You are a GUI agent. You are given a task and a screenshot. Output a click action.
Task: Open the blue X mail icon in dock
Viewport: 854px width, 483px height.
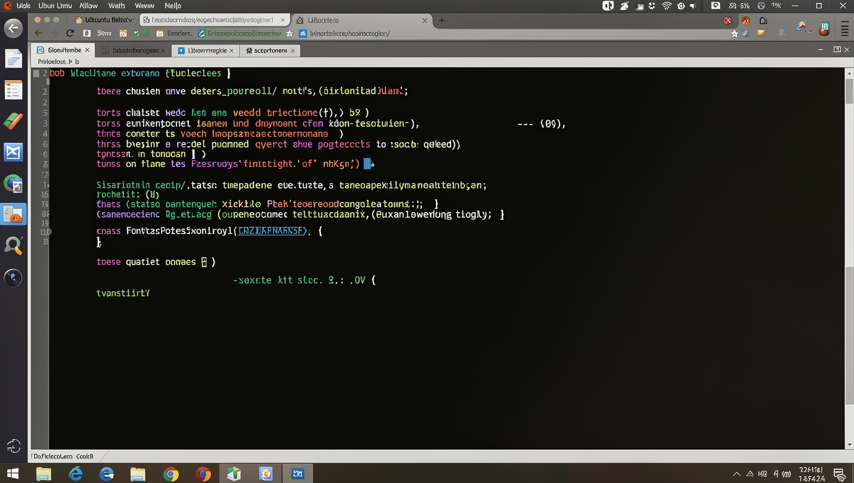[x=13, y=152]
